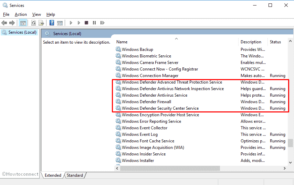The width and height of the screenshot is (294, 185).
Task: Select Windows Error Reporting Service
Action: (151, 121)
